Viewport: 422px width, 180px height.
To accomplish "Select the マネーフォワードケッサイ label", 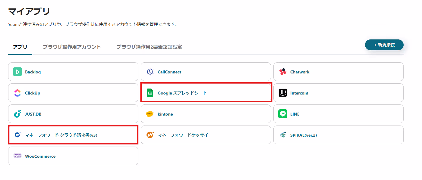I will (183, 135).
